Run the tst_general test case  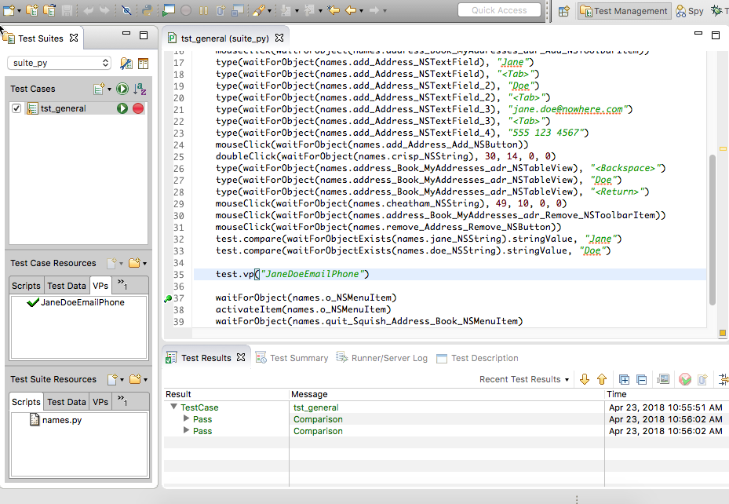[122, 108]
